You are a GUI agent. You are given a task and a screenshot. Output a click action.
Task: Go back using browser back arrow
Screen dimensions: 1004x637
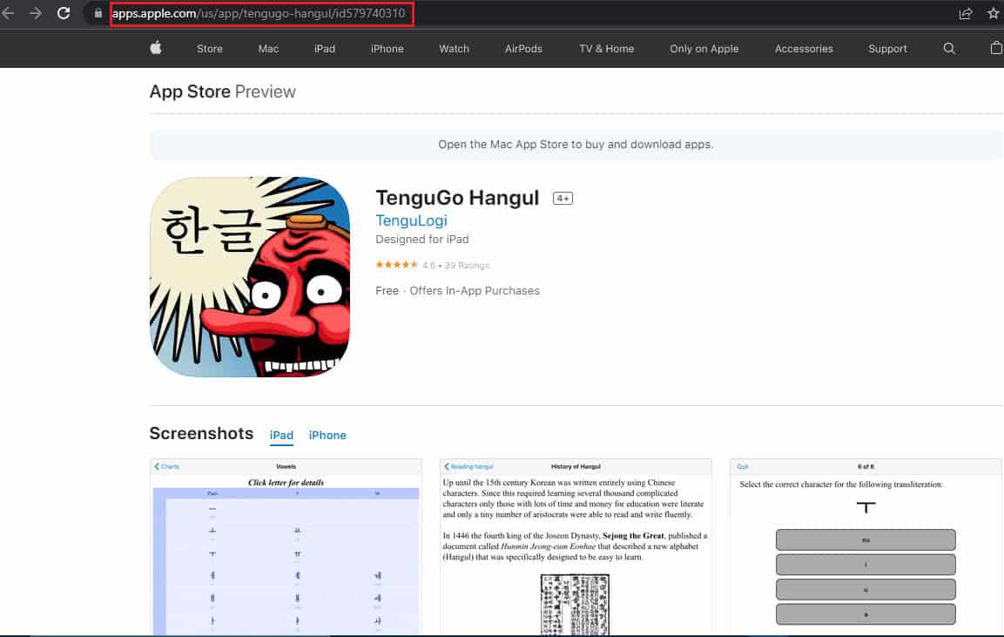click(8, 13)
